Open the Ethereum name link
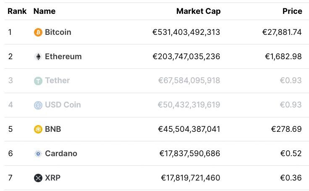 coord(63,57)
